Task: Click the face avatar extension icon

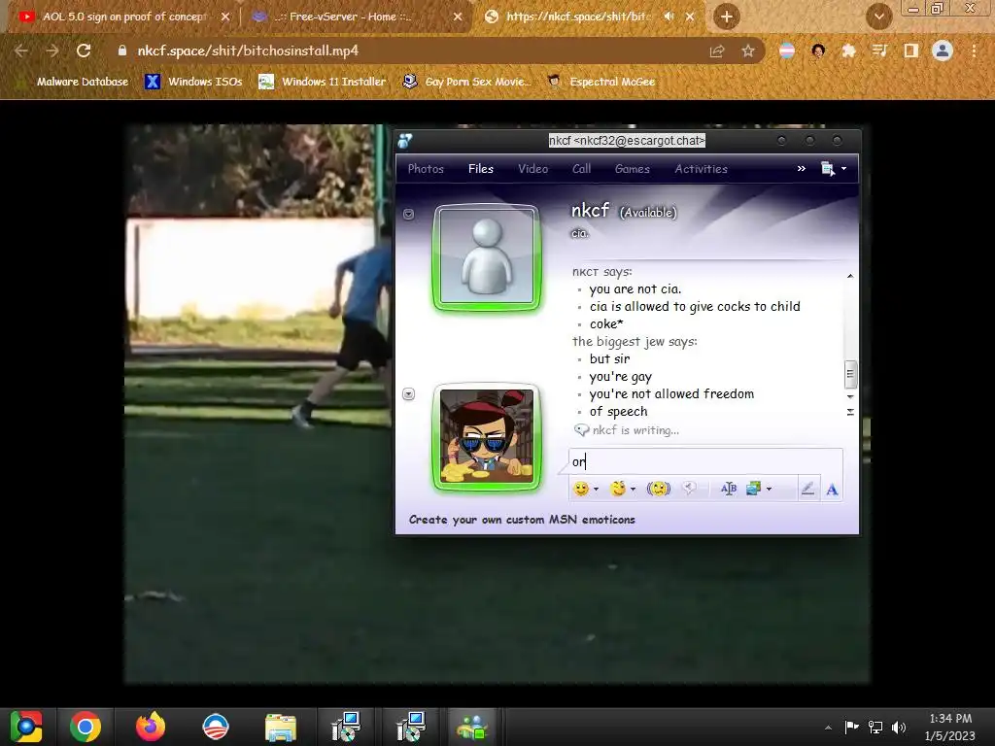Action: pos(818,51)
